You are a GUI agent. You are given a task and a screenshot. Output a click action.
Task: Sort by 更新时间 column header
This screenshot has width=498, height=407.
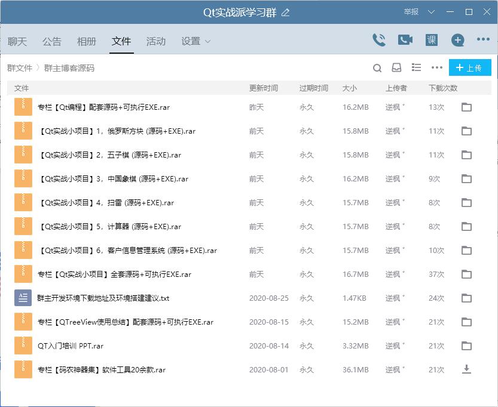coord(263,88)
